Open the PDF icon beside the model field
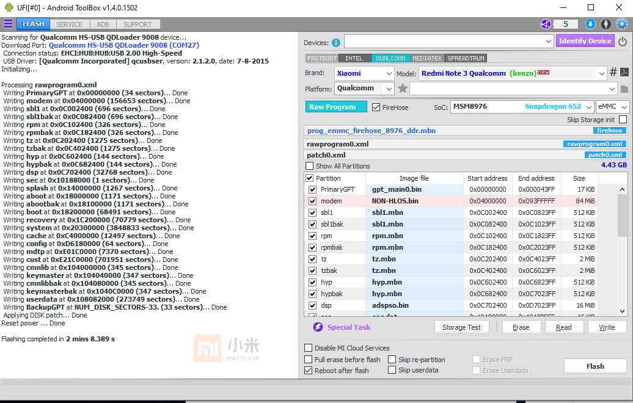 click(624, 73)
